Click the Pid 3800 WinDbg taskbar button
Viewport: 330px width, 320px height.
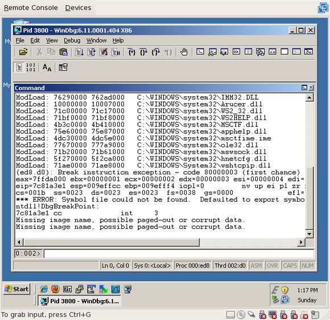coord(80,301)
